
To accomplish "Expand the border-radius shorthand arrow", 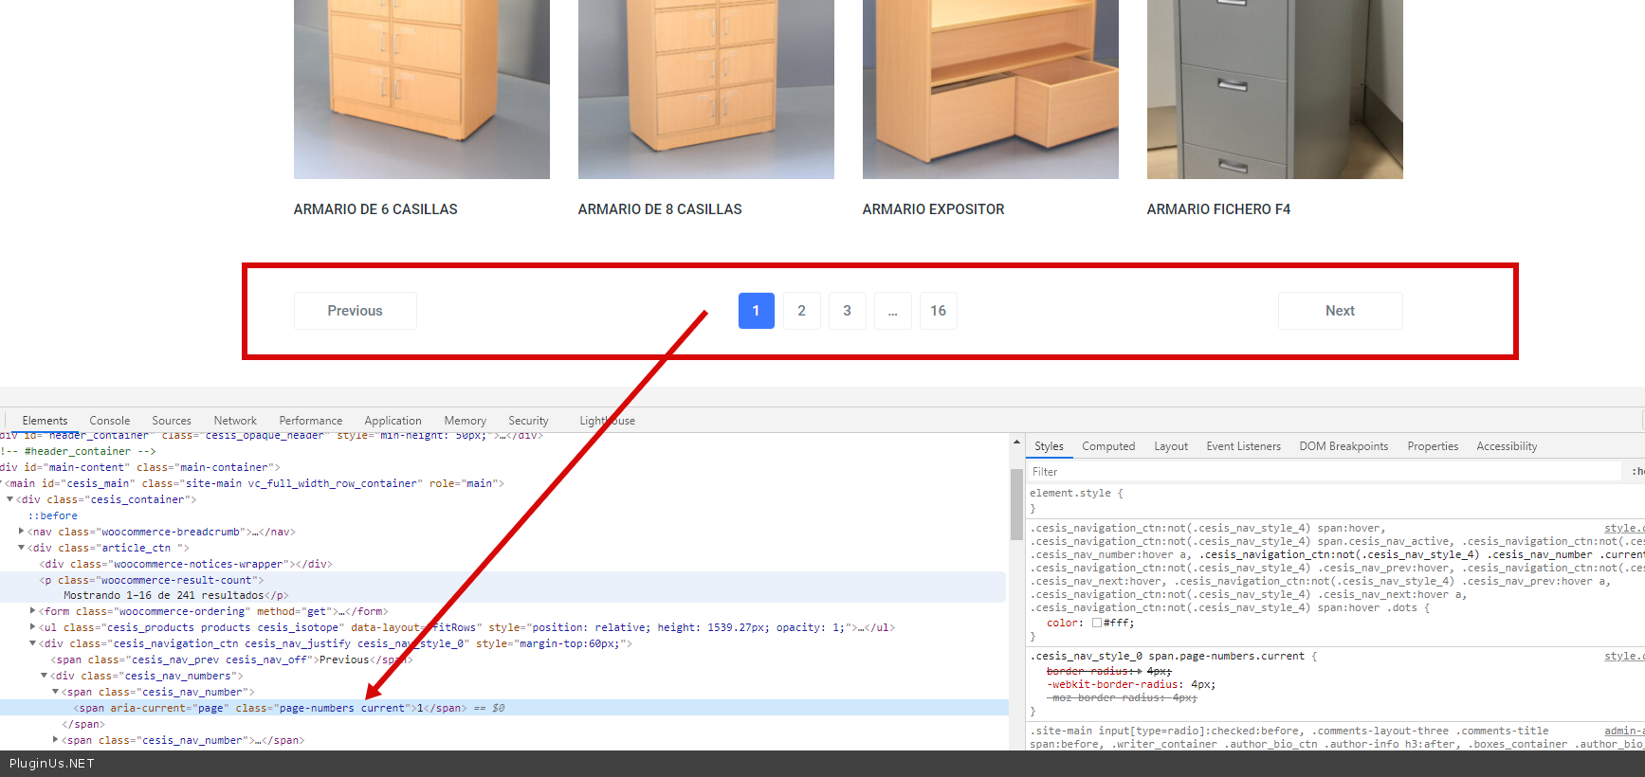I will click(1139, 671).
